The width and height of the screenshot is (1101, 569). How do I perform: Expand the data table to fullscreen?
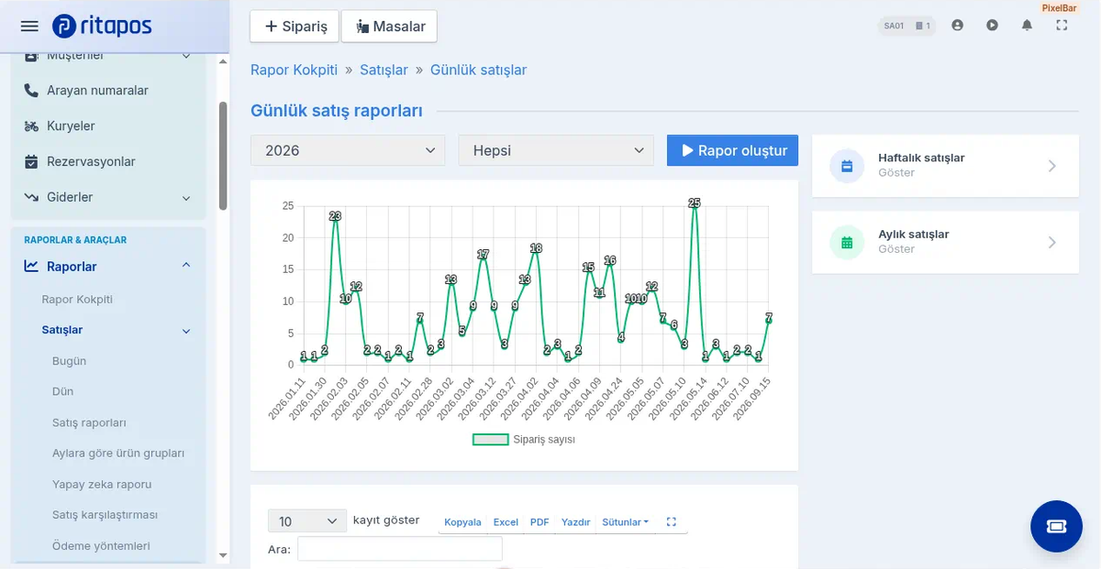point(671,522)
